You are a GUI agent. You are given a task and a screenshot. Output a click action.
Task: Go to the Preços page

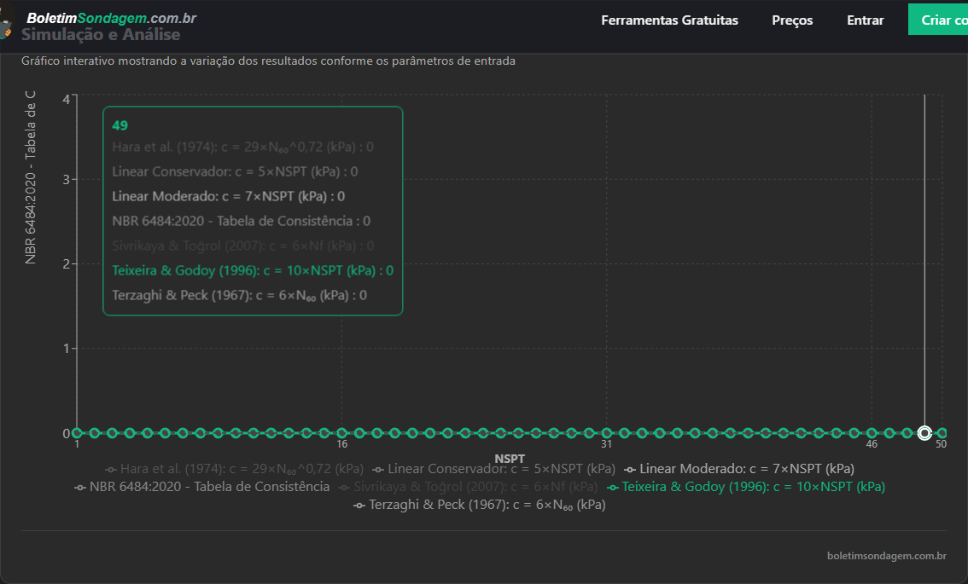click(792, 20)
